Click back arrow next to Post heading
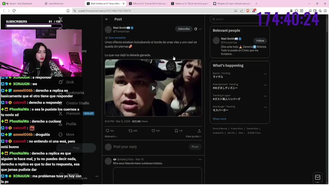Viewport: 329px width, 185px height. (x=107, y=19)
